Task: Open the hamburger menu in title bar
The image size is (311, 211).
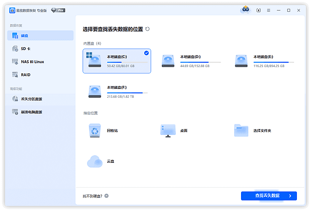Action: tap(269, 10)
